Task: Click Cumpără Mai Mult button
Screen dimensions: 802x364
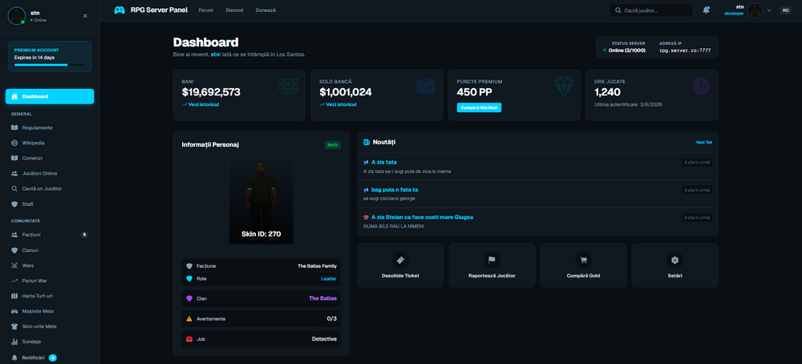Action: (x=479, y=107)
